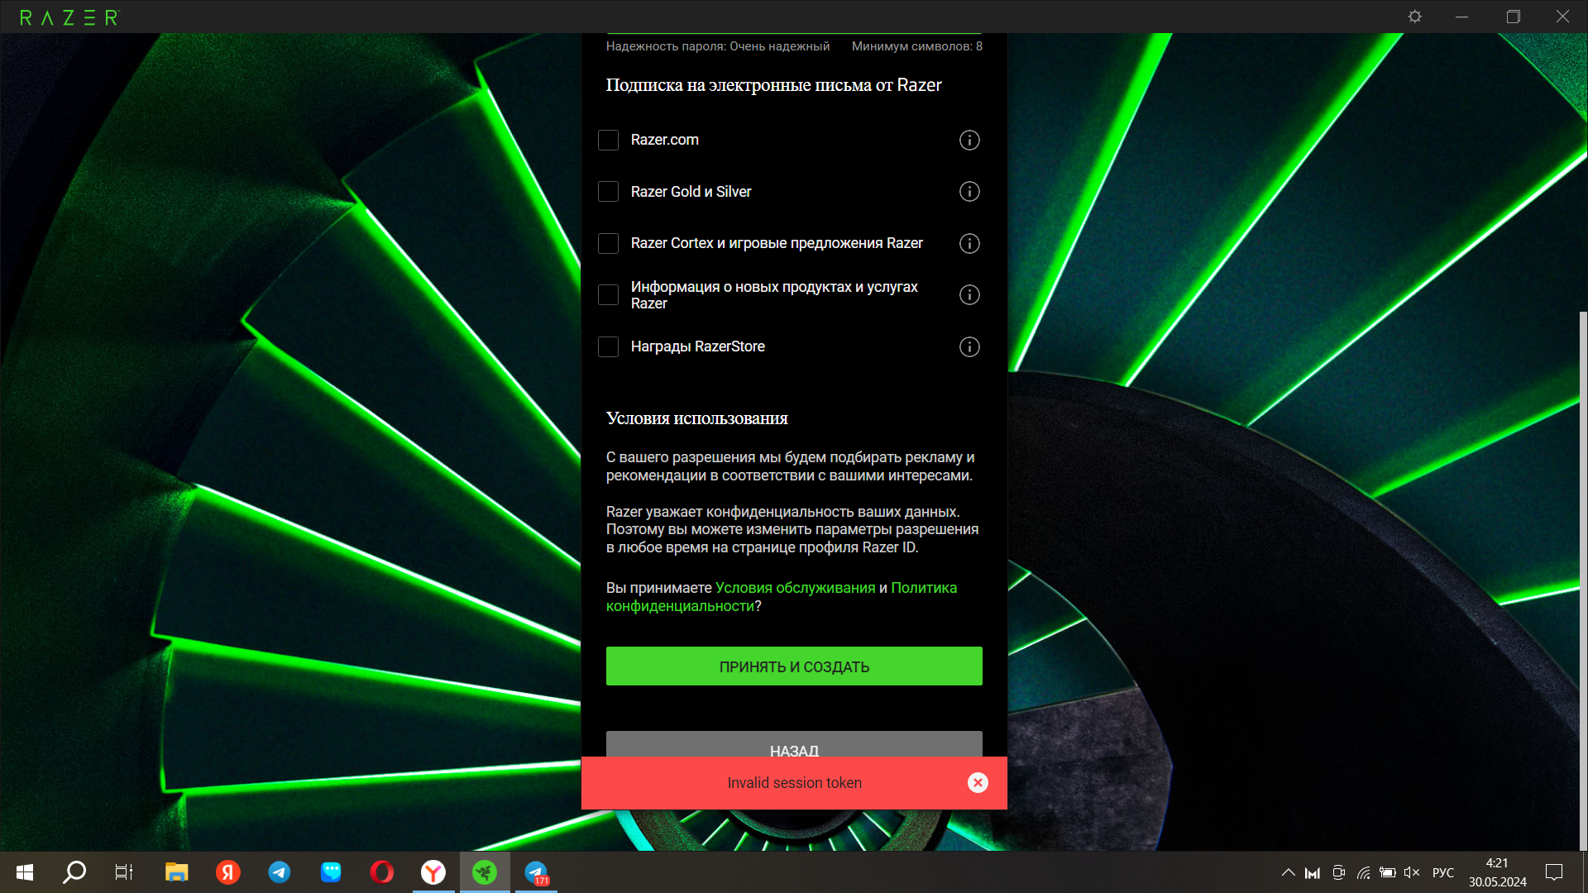Check the Награды RazerStore checkbox
The width and height of the screenshot is (1588, 893).
tap(608, 347)
